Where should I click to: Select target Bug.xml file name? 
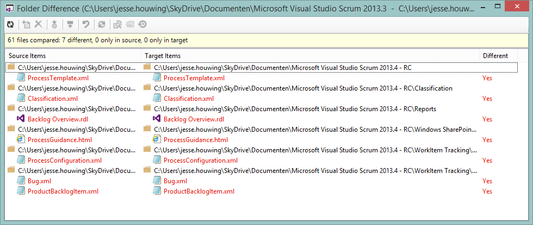tap(175, 181)
